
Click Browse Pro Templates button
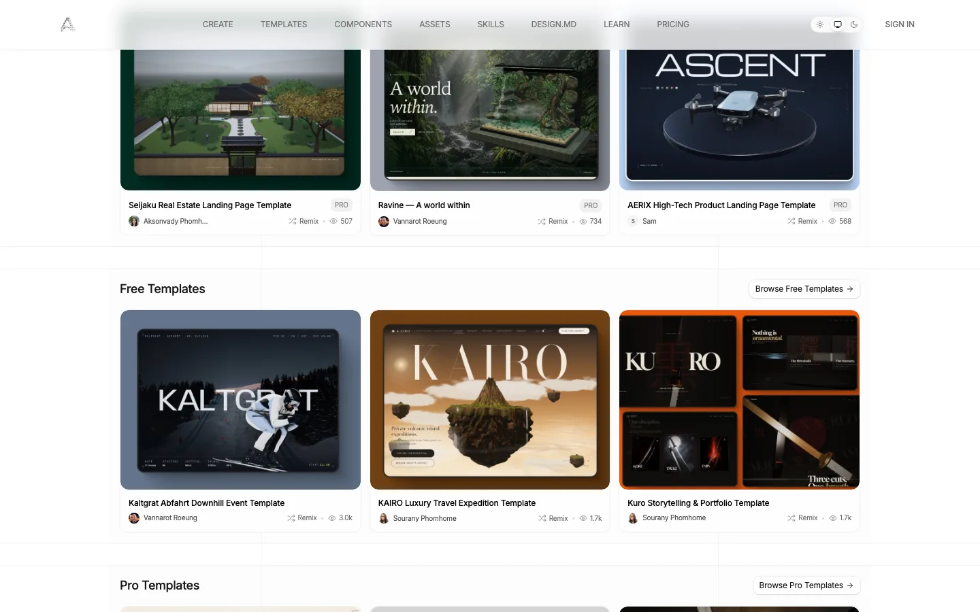pos(806,585)
